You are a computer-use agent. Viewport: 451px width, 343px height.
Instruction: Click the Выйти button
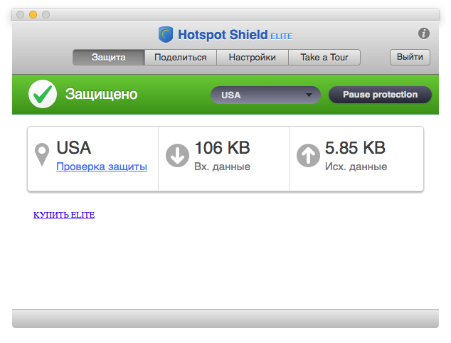tap(410, 57)
